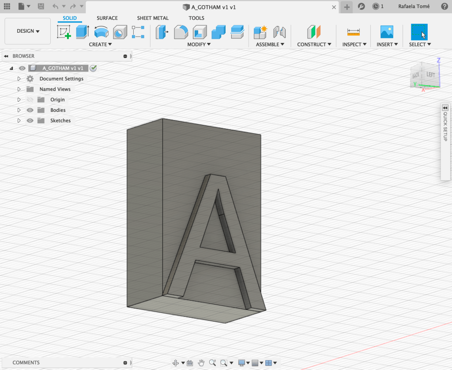Select the Revolve tool icon
Viewport: 452px width, 370px height.
[101, 32]
